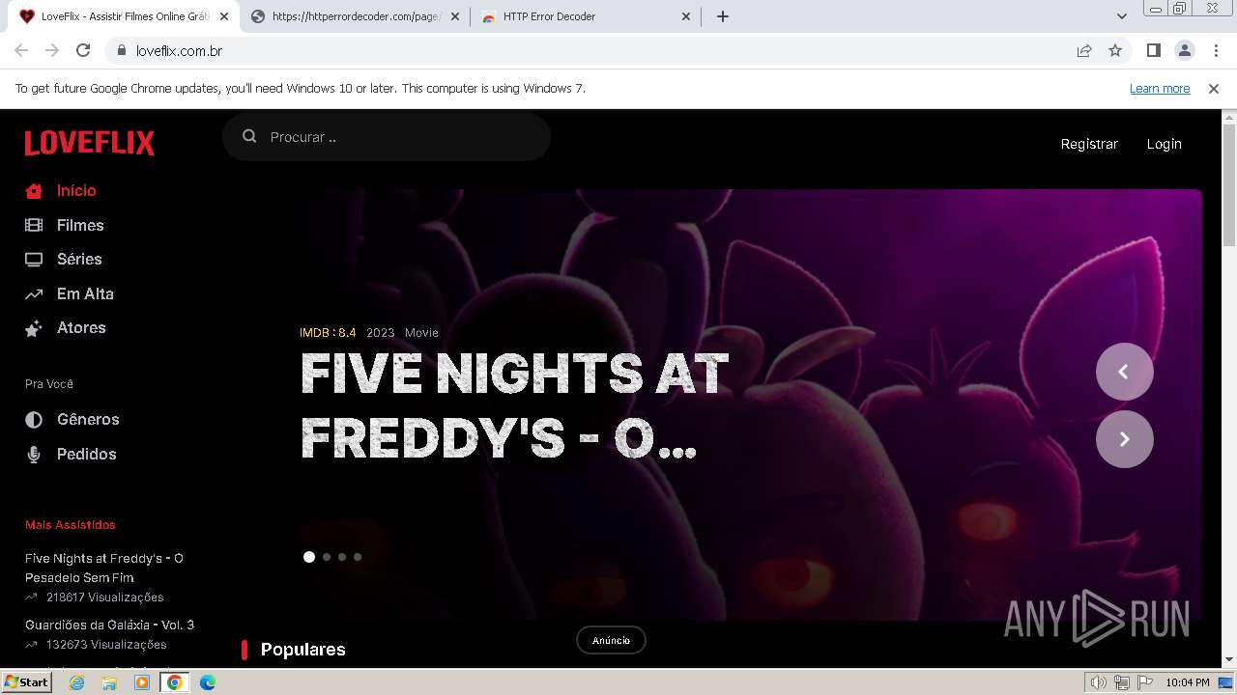Go to the Séries menu item
The image size is (1237, 695).
click(x=79, y=259)
